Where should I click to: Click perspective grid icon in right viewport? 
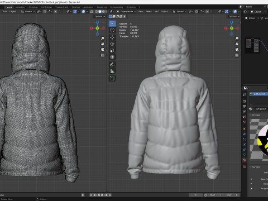tap(237, 55)
